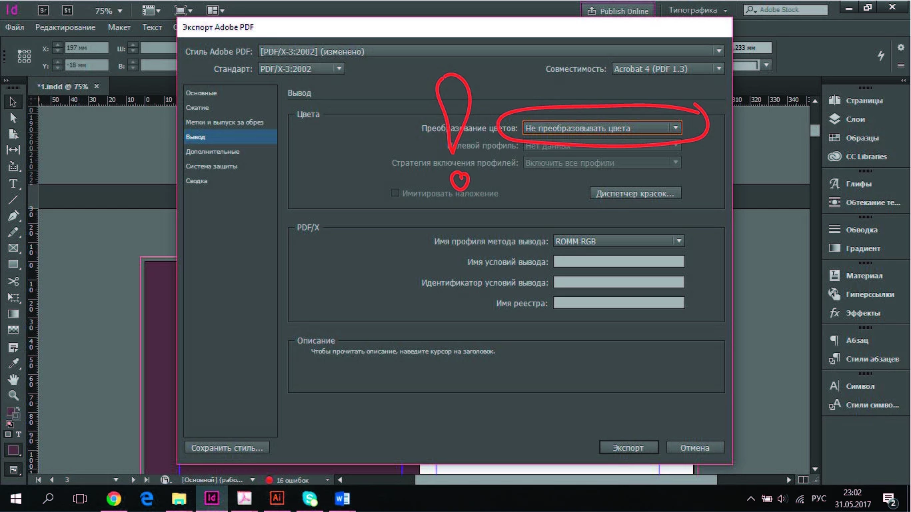Open the Типографика workspace dropdown
Viewport: 911px width, 512px height.
[x=698, y=11]
